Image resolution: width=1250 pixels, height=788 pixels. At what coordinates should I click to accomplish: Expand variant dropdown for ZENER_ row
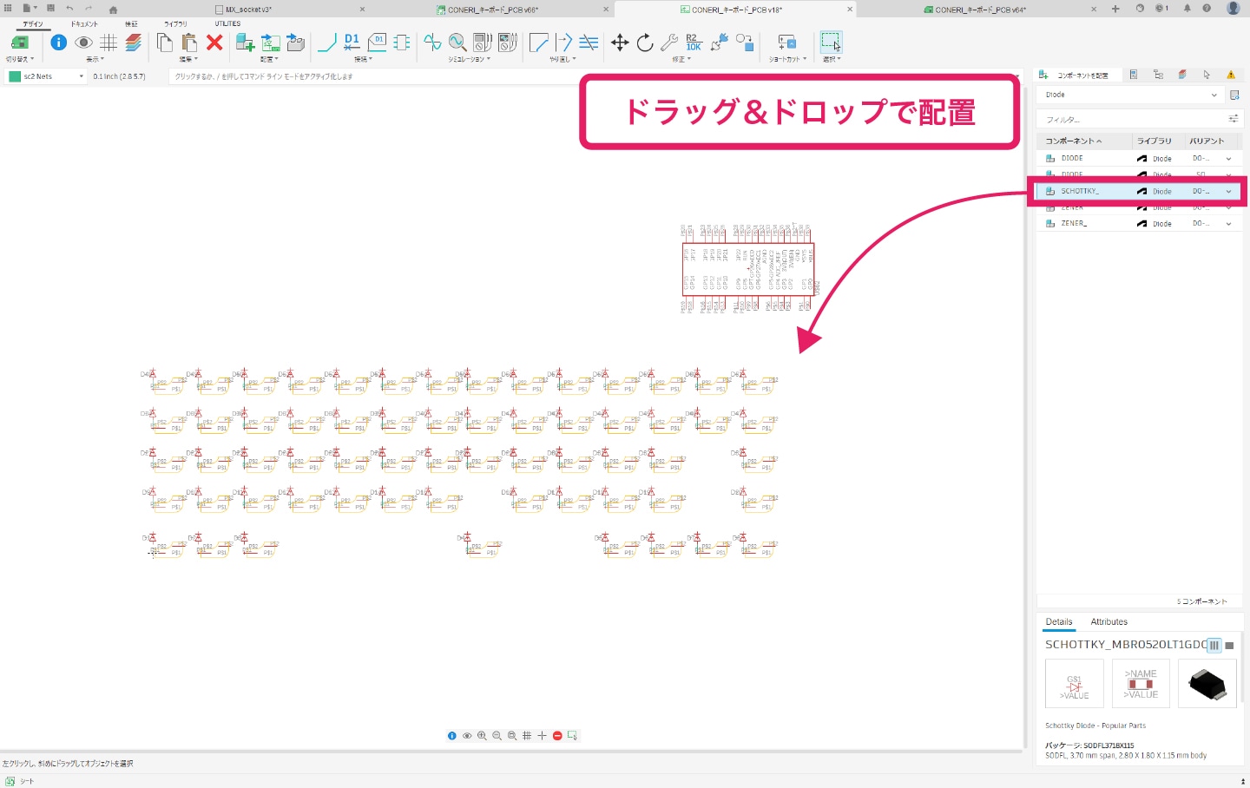(x=1228, y=224)
